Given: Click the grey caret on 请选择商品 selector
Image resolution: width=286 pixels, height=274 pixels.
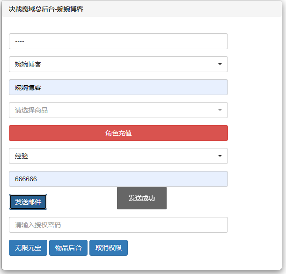Looking at the screenshot, I should point(220,110).
